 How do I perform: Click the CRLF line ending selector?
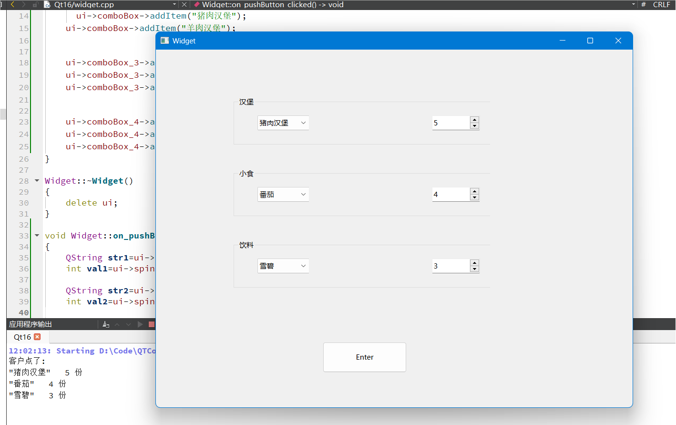[661, 4]
